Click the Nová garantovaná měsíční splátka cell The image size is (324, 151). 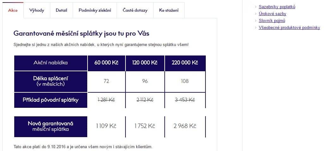click(x=51, y=126)
